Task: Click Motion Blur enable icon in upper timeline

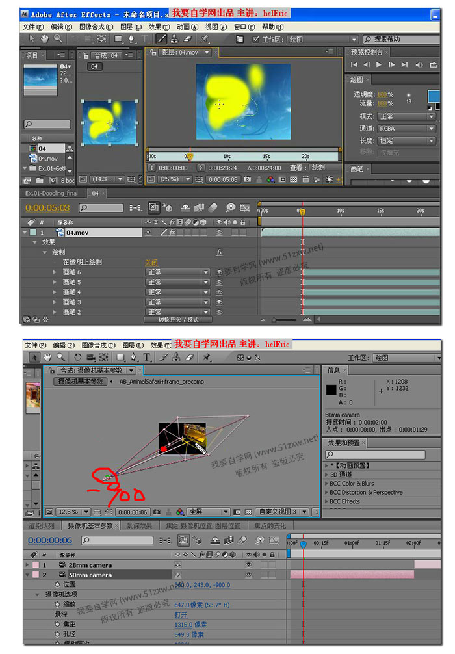Action: [213, 207]
